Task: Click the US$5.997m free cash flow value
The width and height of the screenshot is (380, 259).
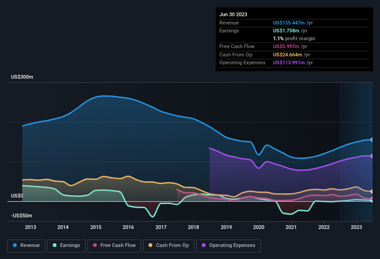Action: [287, 46]
